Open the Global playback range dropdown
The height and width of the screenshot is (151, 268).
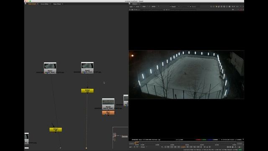[x=143, y=147]
